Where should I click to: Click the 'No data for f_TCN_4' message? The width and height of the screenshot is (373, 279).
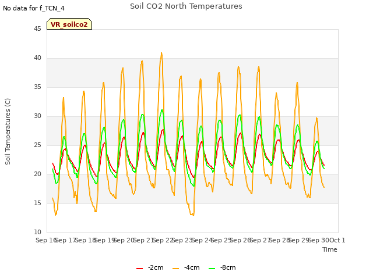(34, 8)
